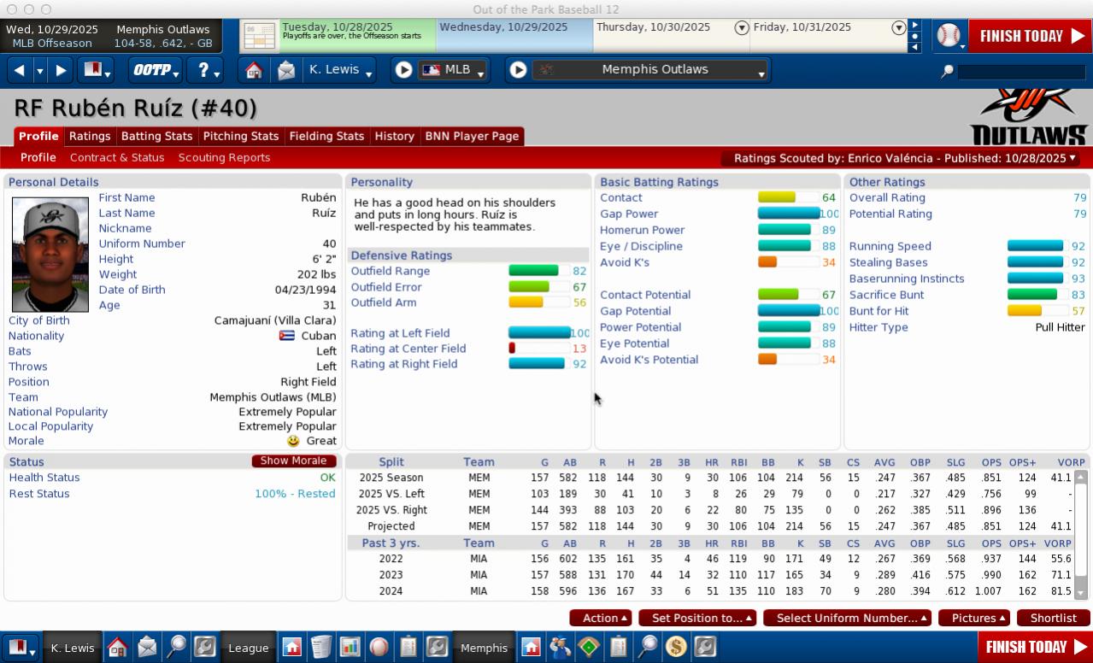Open the Home screen icon in top toolbar
1093x663 pixels.
pyautogui.click(x=254, y=70)
